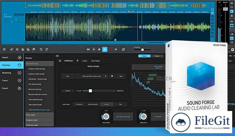
Task: Jump to the project start
Action: [88, 49]
